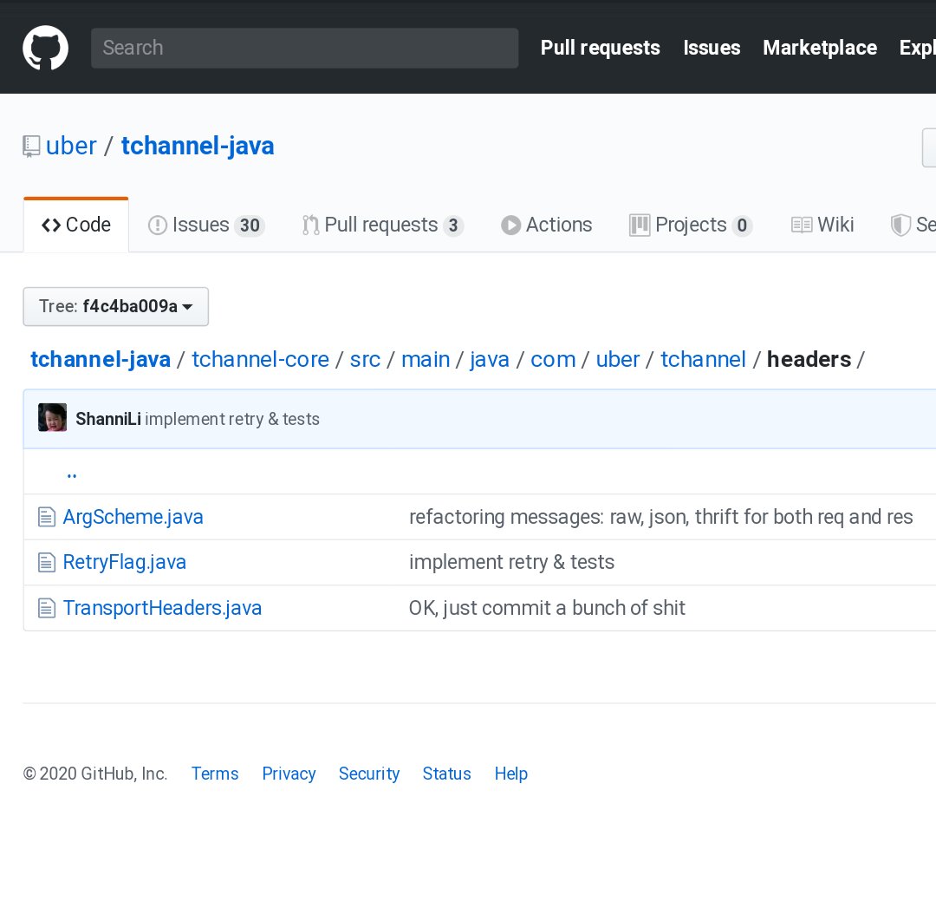Screen dimensions: 936x908
Task: Switch to the repository Pull requests tab
Action: pos(382,225)
